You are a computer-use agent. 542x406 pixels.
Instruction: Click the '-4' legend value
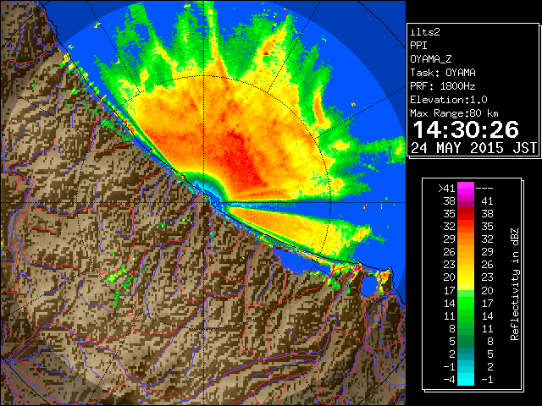(x=449, y=380)
